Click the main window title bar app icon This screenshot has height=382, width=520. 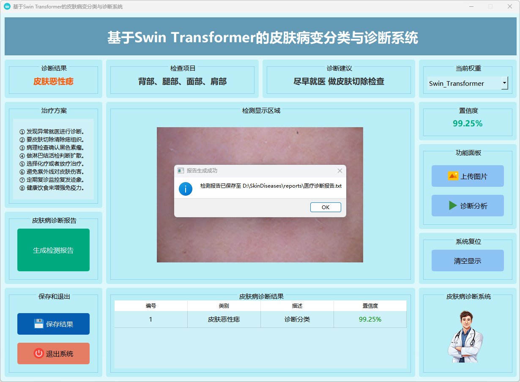point(7,7)
